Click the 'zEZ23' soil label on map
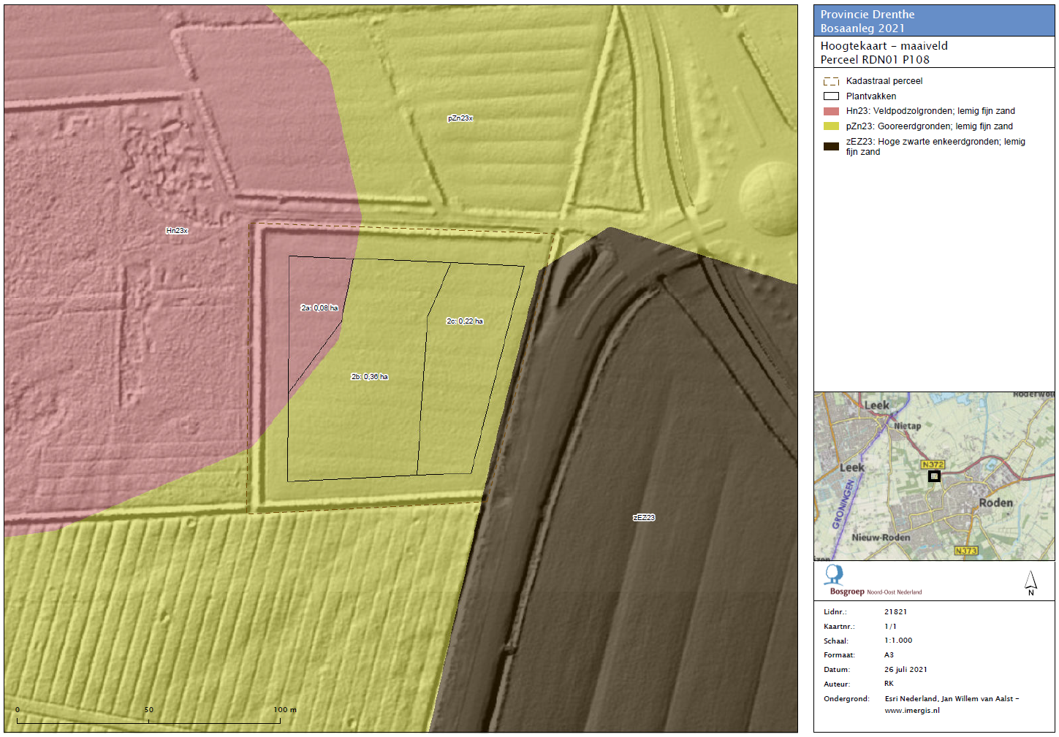The height and width of the screenshot is (737, 1059). pyautogui.click(x=644, y=518)
